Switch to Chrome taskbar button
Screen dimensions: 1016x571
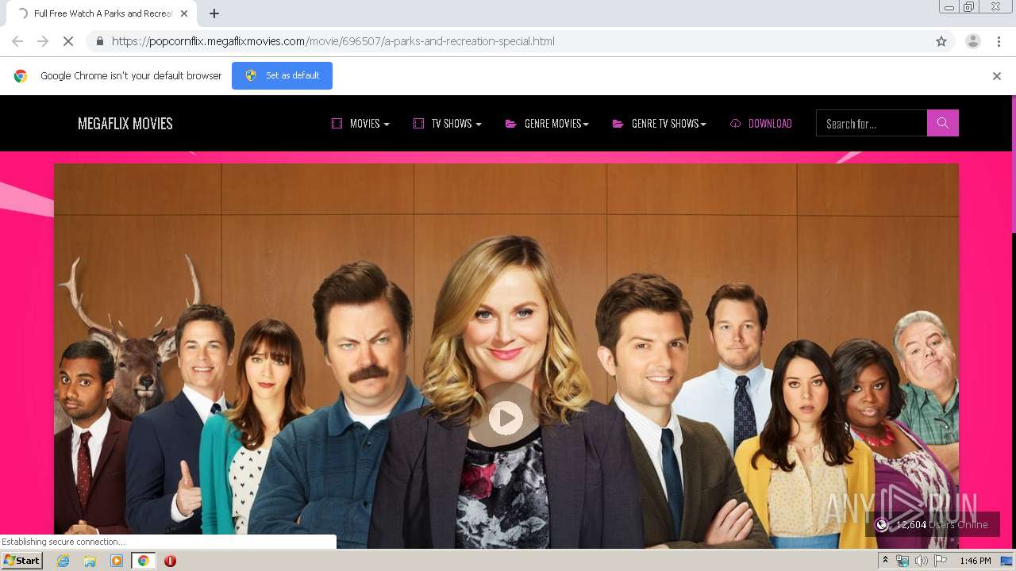(x=144, y=561)
